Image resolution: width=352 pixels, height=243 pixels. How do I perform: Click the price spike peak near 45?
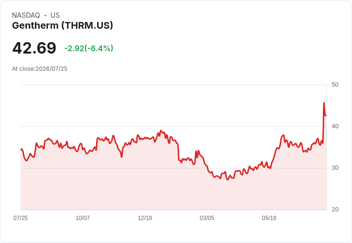324,103
